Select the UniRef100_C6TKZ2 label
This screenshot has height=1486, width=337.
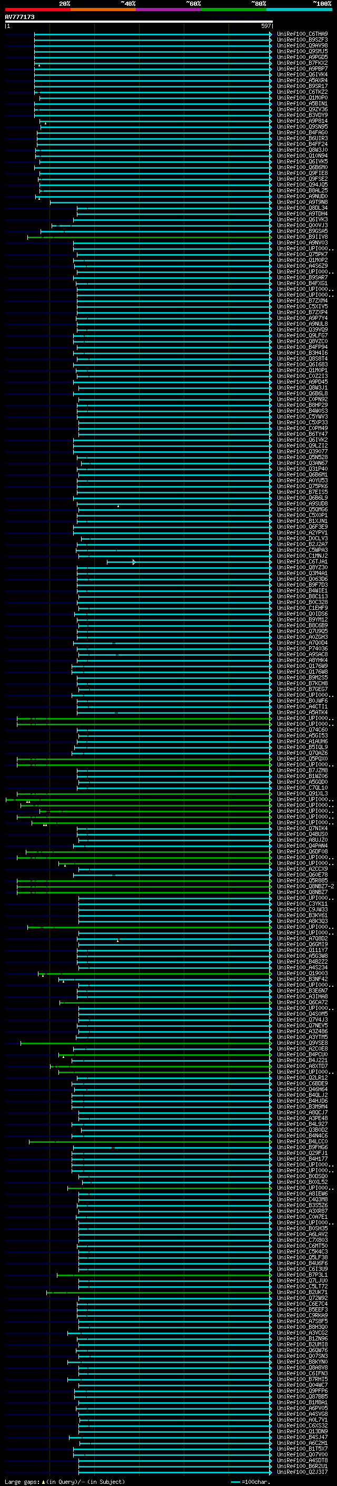pos(302,92)
